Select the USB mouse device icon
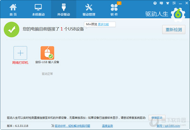 [47, 53]
